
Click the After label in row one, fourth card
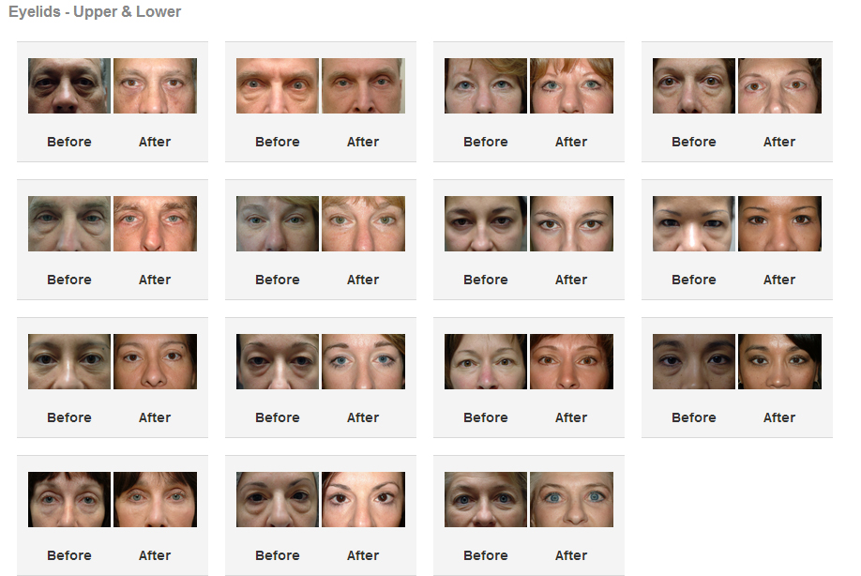[x=779, y=142]
